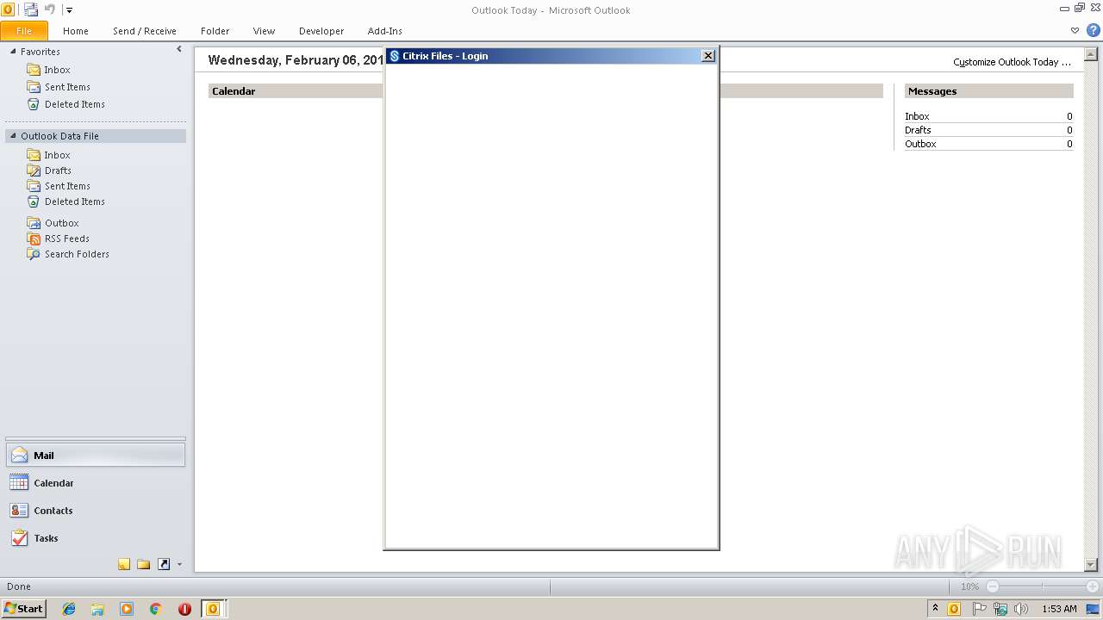This screenshot has height=620, width=1103.
Task: Open the File tab
Action: pyautogui.click(x=24, y=31)
